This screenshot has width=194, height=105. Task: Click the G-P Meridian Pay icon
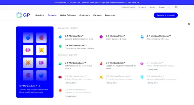tap(142, 77)
